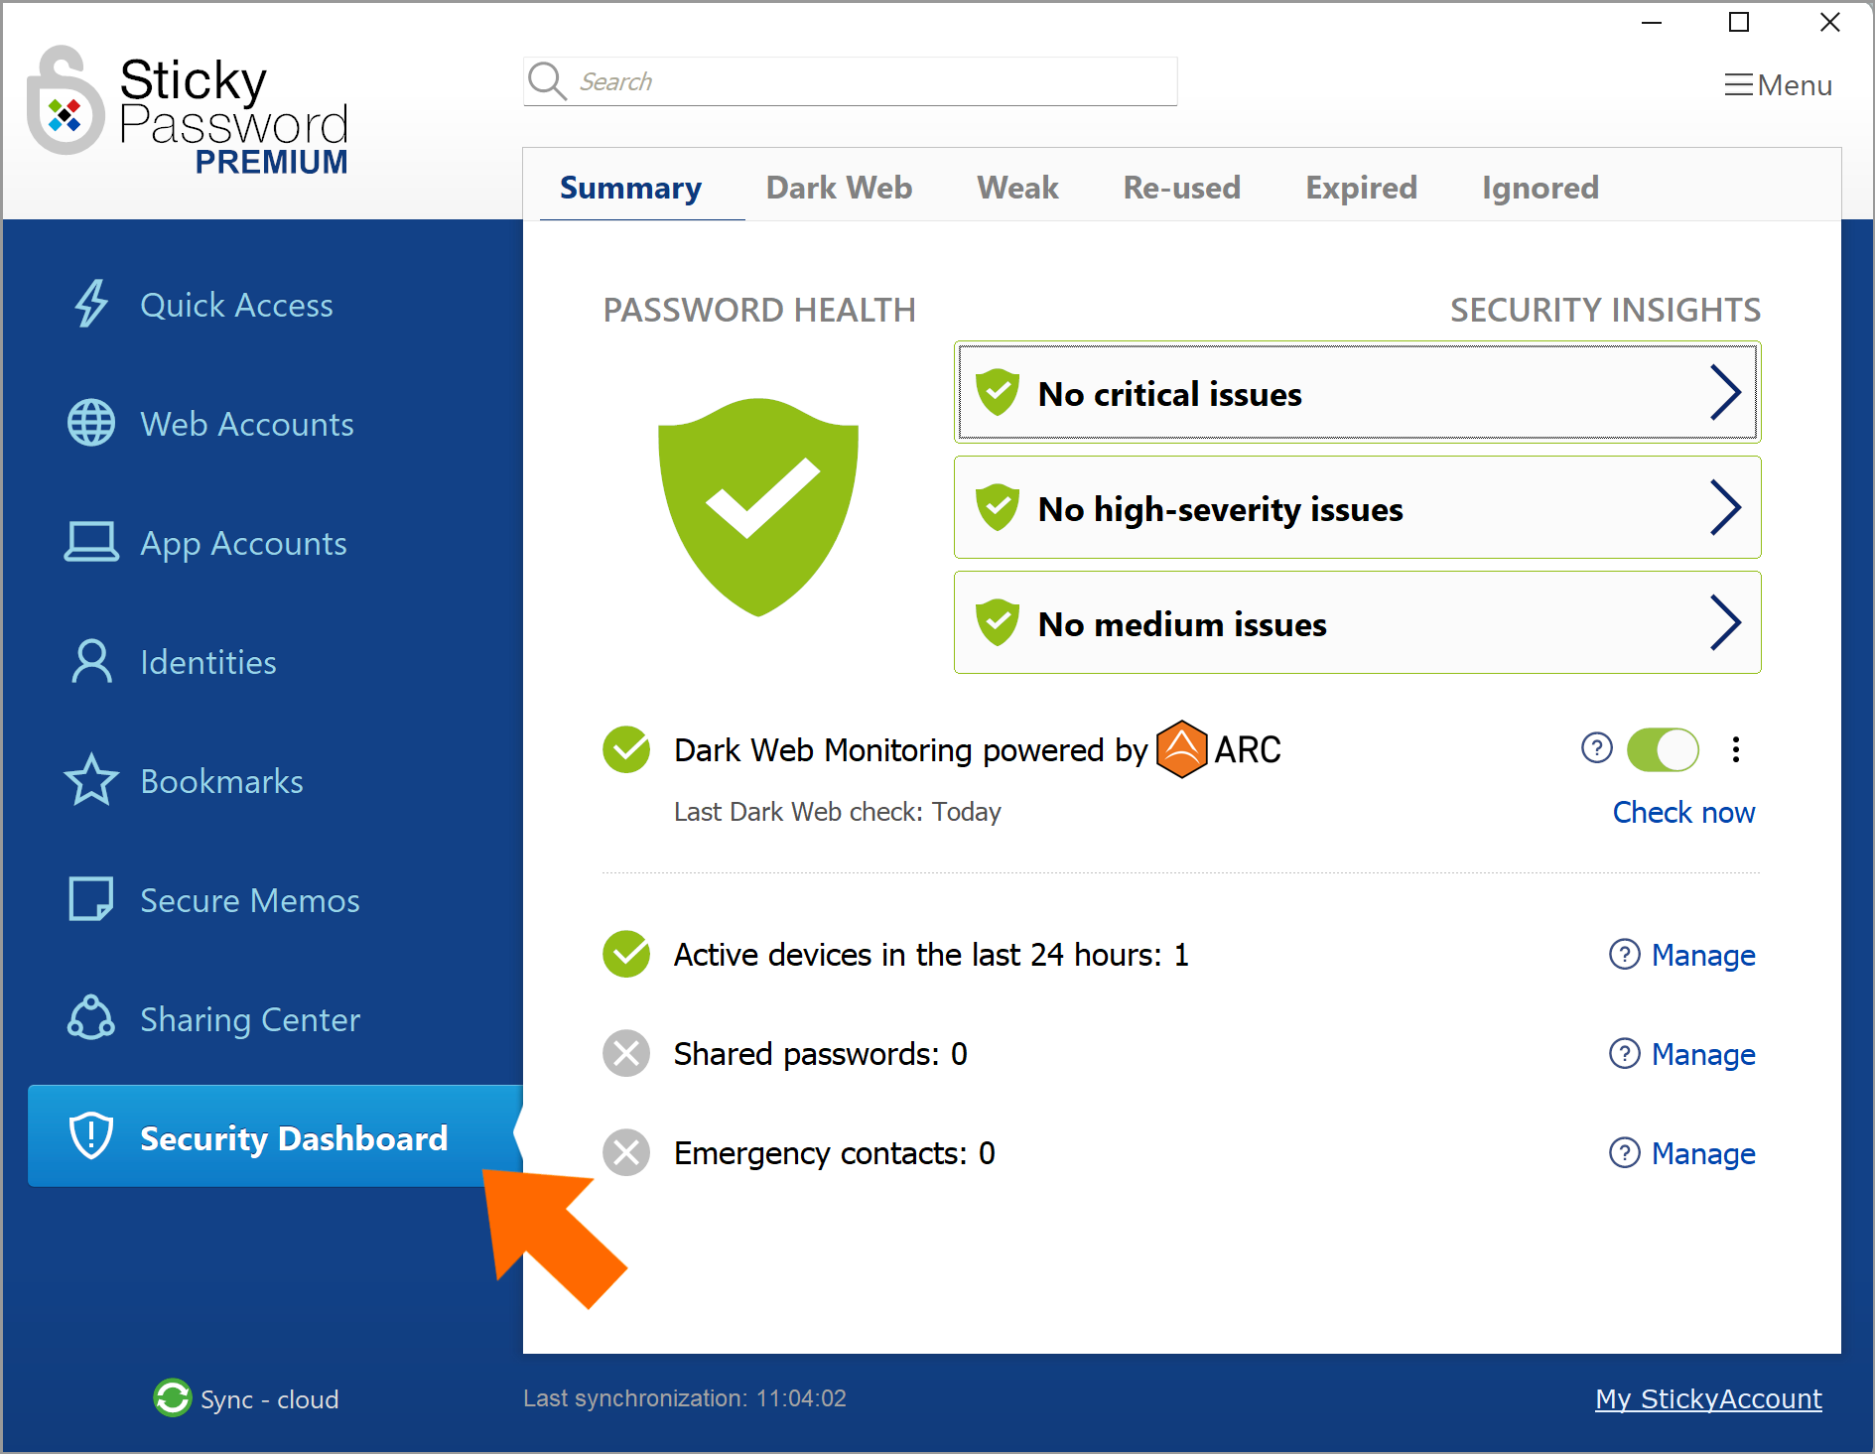The width and height of the screenshot is (1875, 1454).
Task: Click the grey X beside Emergency contacts
Action: [x=626, y=1152]
